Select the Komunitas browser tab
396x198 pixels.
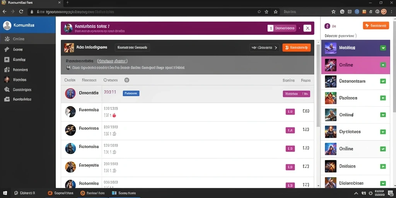point(31,3)
